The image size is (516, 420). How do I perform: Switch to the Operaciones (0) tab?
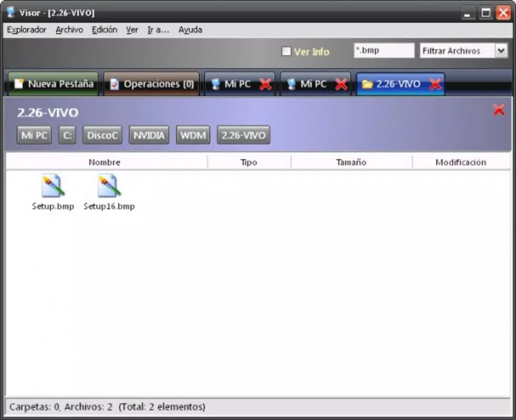click(151, 84)
